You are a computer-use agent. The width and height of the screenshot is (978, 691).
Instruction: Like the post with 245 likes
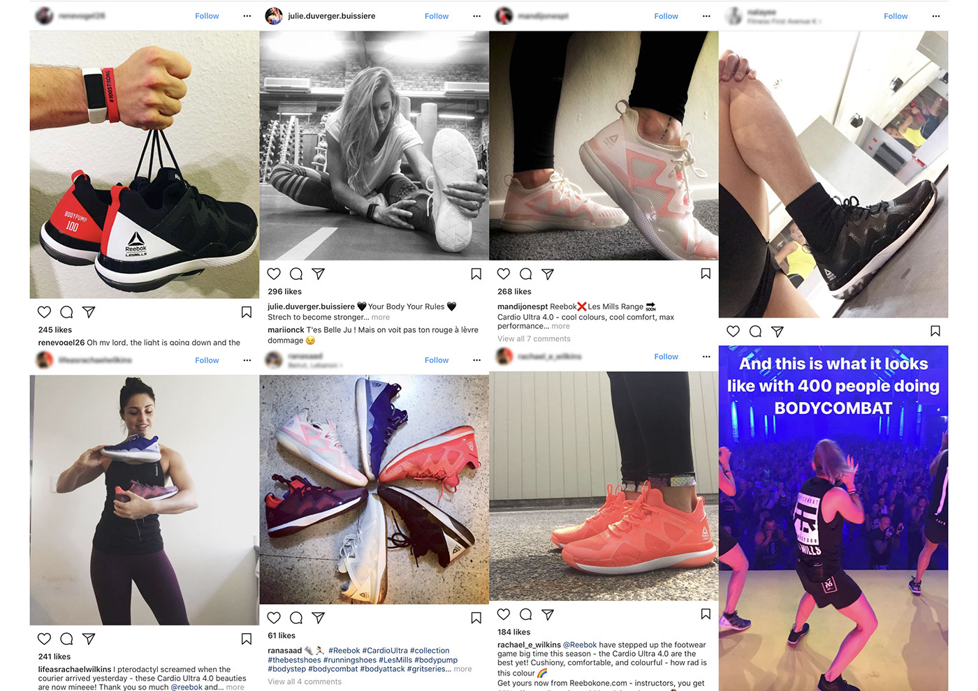44,312
